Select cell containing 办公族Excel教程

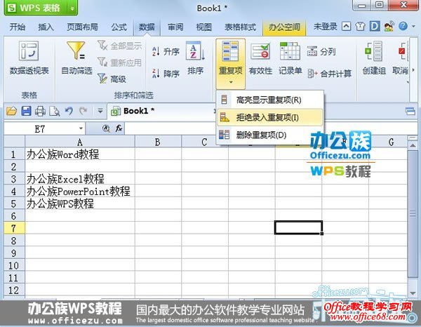(x=80, y=178)
